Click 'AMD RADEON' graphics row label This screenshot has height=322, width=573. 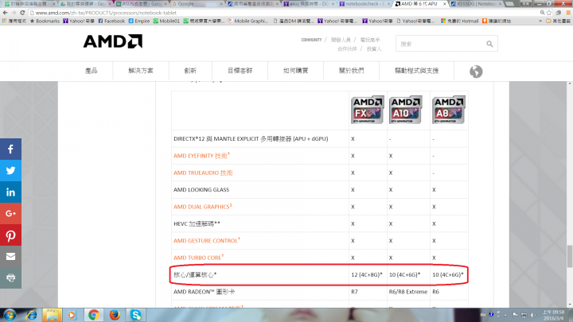(204, 292)
